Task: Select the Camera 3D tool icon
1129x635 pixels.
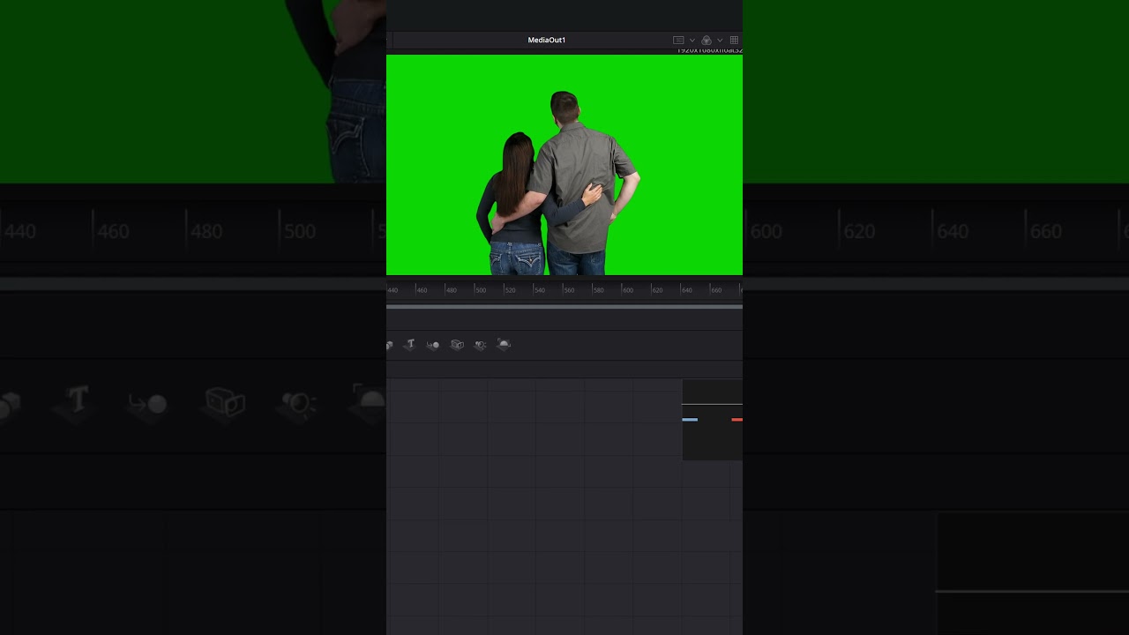Action: coord(457,345)
